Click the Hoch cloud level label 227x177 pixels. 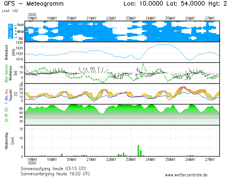20,25
